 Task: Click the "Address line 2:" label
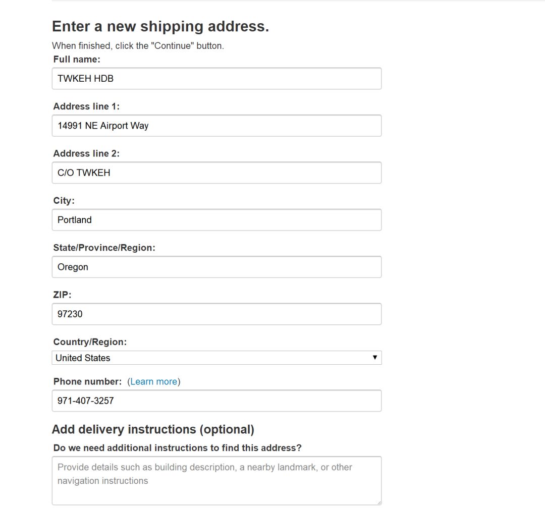86,153
